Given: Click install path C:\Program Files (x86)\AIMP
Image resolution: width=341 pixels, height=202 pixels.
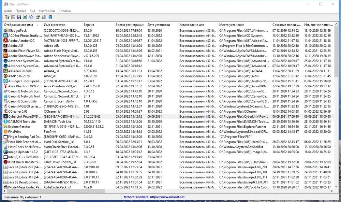Looking at the screenshot, I should (239, 76).
